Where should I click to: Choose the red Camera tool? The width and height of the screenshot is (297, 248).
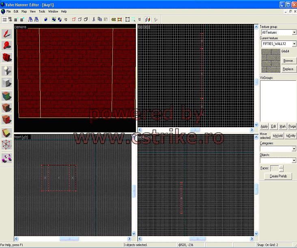pos(6,58)
